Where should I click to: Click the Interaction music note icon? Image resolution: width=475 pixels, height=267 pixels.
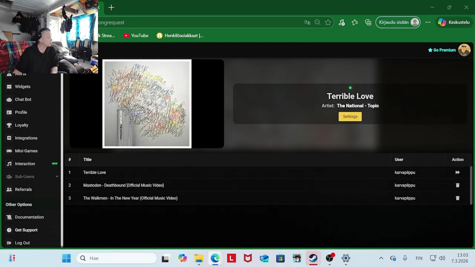point(9,164)
